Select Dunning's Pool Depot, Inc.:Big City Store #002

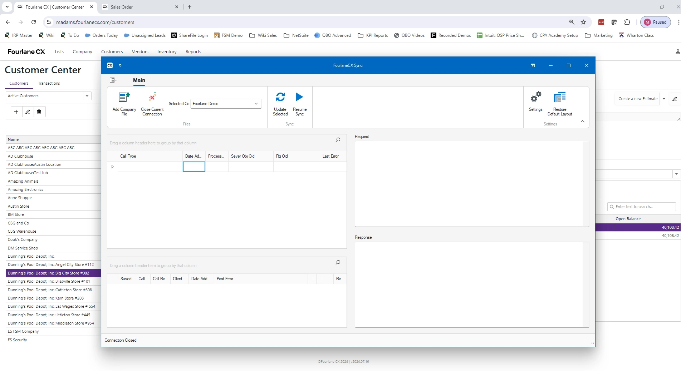click(54, 273)
